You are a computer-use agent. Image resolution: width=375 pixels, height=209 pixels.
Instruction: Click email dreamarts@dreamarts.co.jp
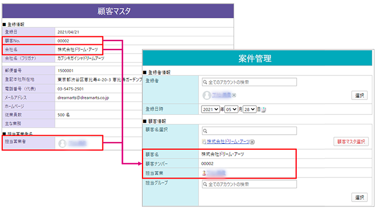[83, 98]
